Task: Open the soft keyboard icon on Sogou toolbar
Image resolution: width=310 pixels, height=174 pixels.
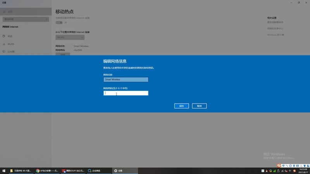Action: pyautogui.click(x=298, y=166)
